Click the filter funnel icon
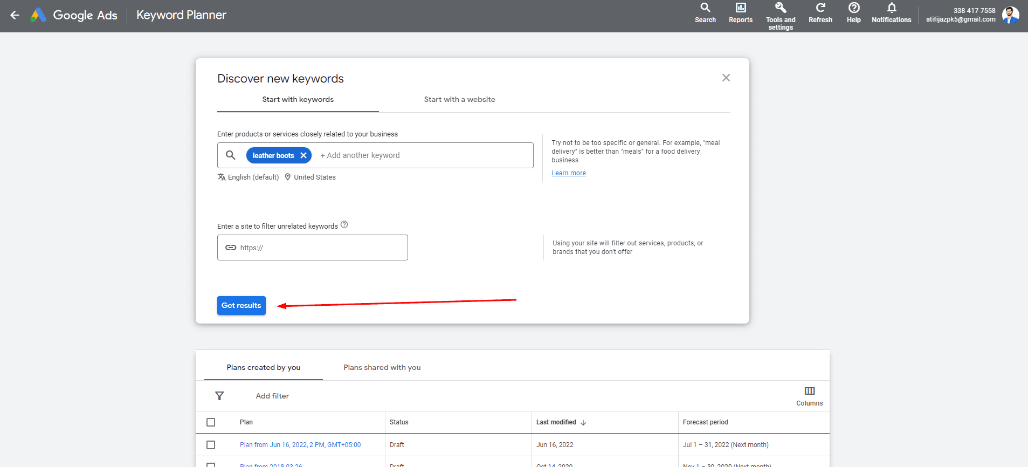The image size is (1028, 467). pyautogui.click(x=219, y=396)
